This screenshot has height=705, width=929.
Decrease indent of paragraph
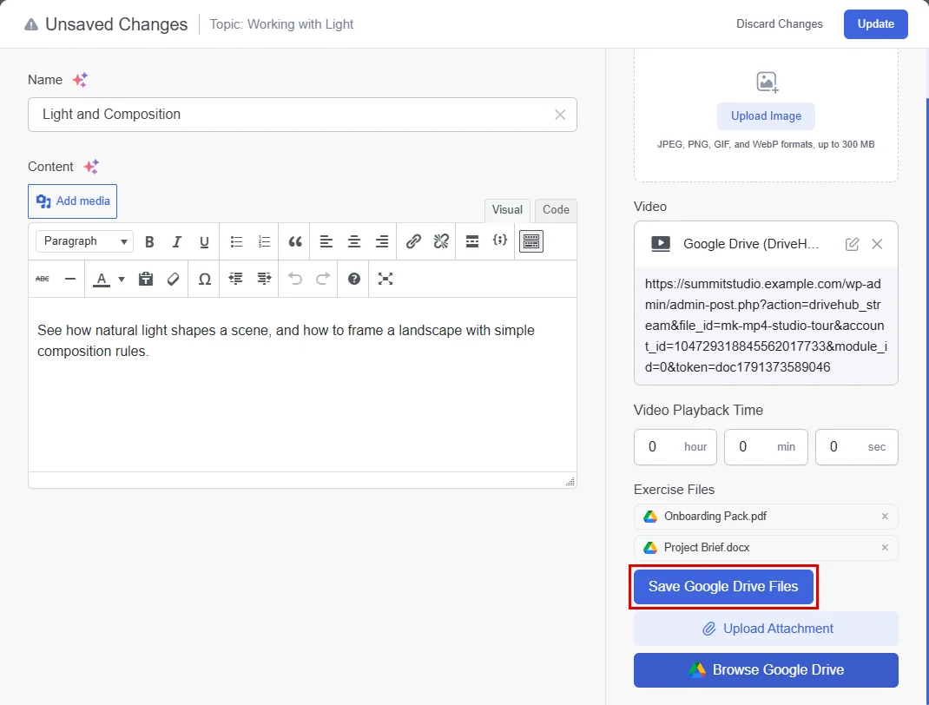click(x=236, y=279)
